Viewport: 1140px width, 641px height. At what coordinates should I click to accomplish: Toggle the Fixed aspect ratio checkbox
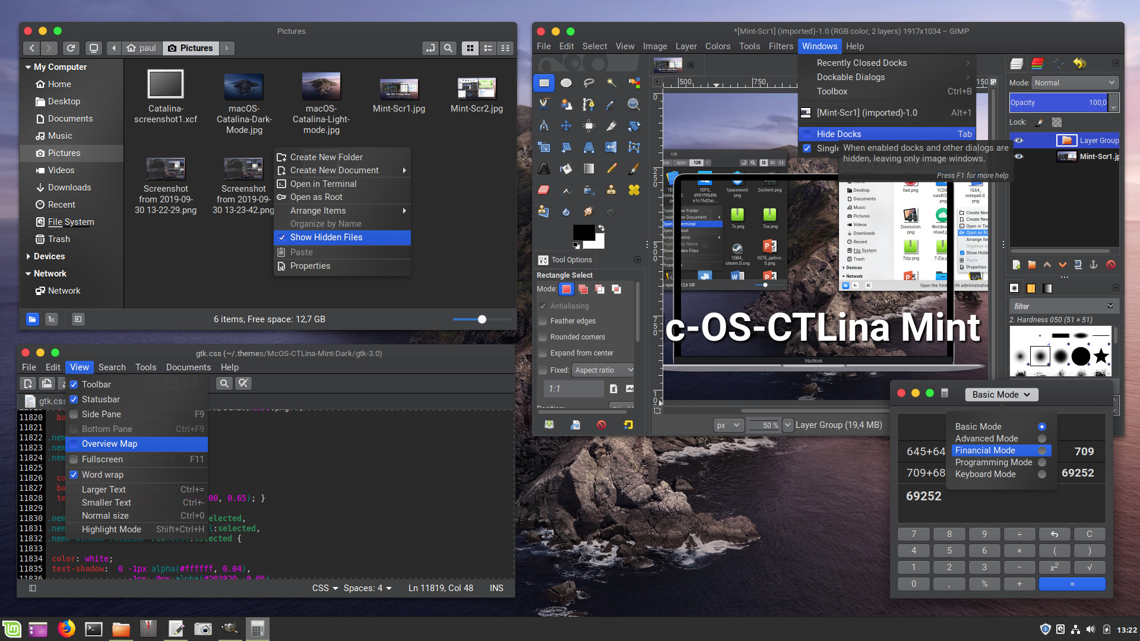[543, 370]
